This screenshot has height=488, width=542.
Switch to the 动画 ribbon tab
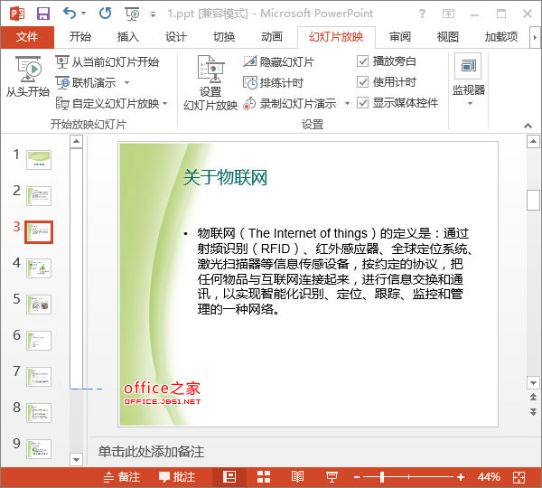point(271,37)
